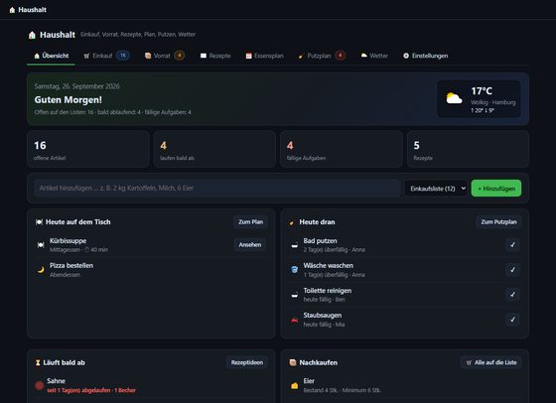
Task: Click the Hinzufügen button
Action: point(496,189)
